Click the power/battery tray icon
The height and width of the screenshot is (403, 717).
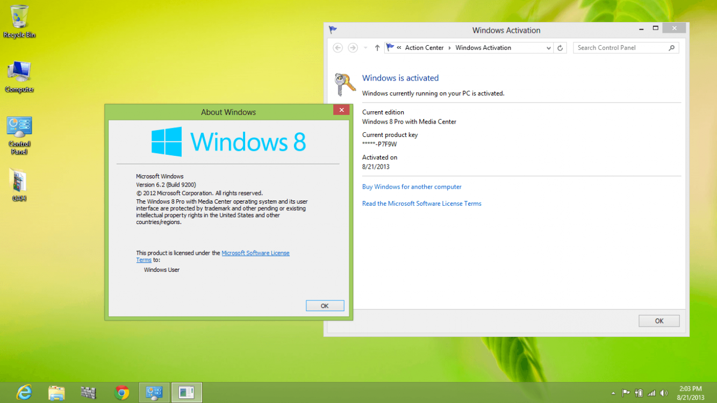[639, 393]
